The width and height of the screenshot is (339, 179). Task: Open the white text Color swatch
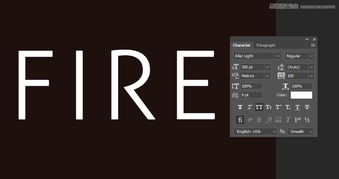coord(301,95)
